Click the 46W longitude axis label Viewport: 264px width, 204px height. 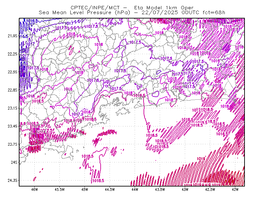(x=35, y=189)
